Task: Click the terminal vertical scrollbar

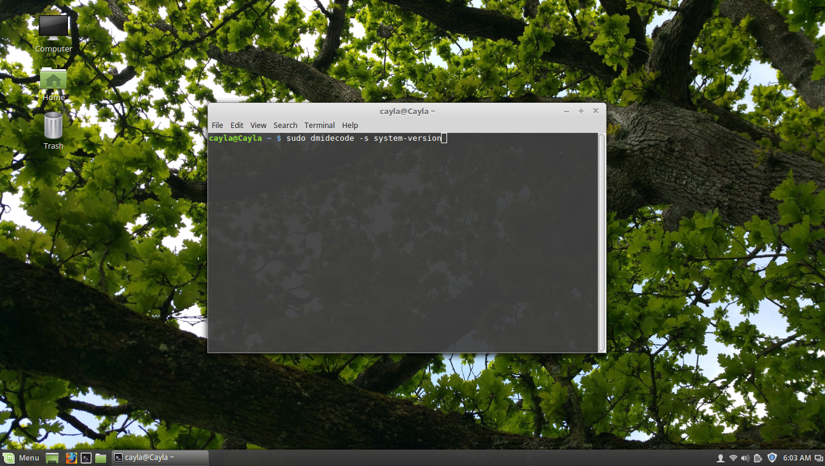Action: (602, 242)
